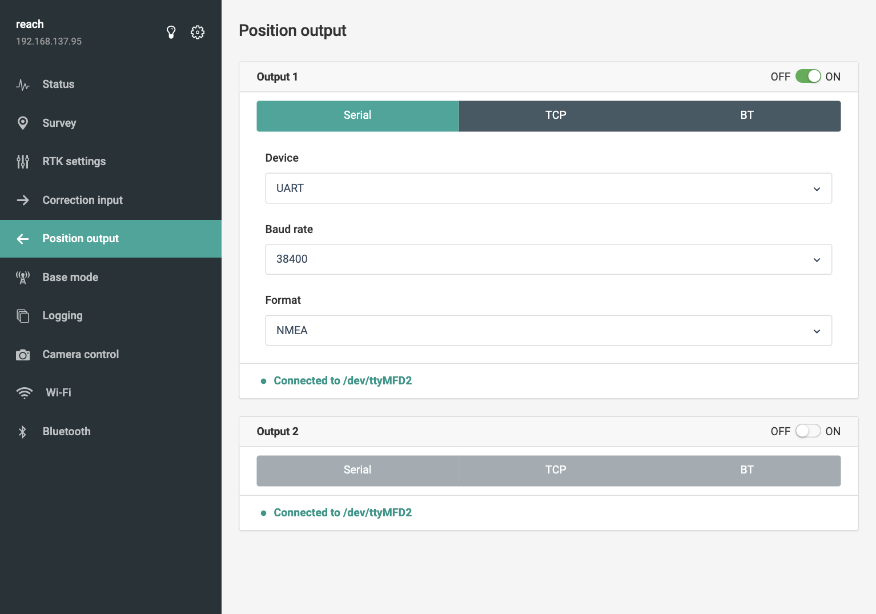This screenshot has height=614, width=876.
Task: Click the Baud rate label
Action: (289, 229)
